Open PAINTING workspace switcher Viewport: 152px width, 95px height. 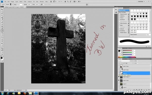point(141,2)
